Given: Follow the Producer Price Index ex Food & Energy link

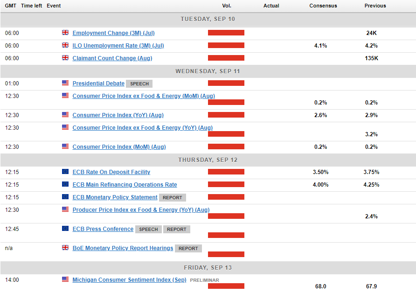Looking at the screenshot, I should (141, 210).
